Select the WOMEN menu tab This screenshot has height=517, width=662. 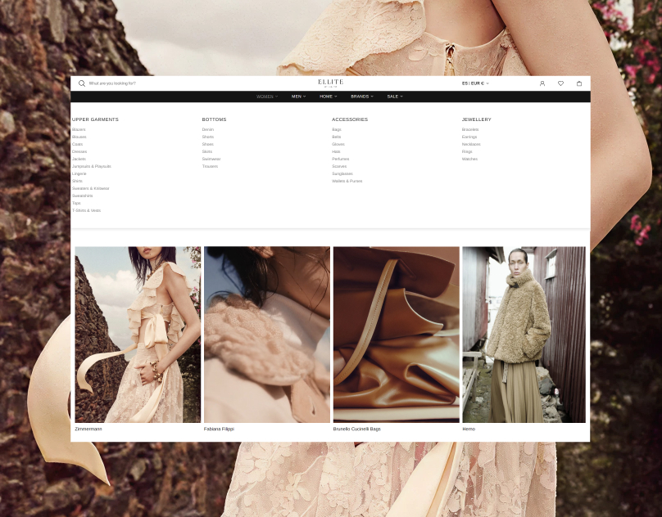(266, 97)
